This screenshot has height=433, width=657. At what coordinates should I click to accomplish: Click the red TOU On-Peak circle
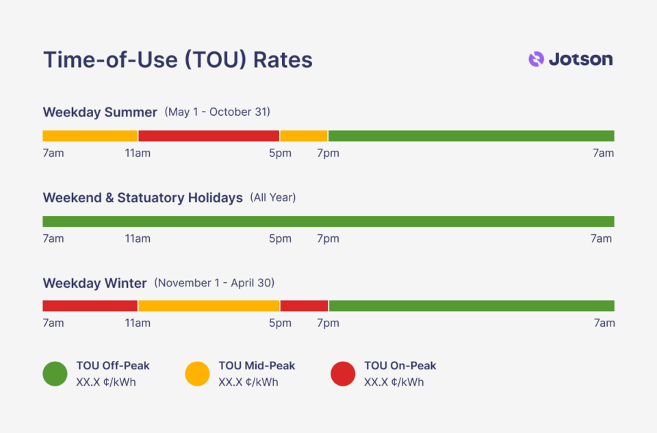coord(343,373)
